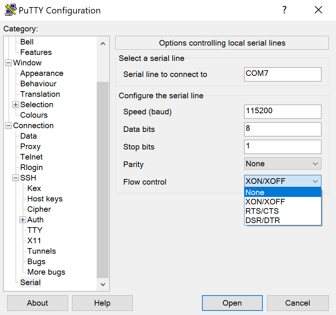Screen dimensions: 336x315
Task: Choose XON/XOFF in the dropdown list
Action: [283, 201]
